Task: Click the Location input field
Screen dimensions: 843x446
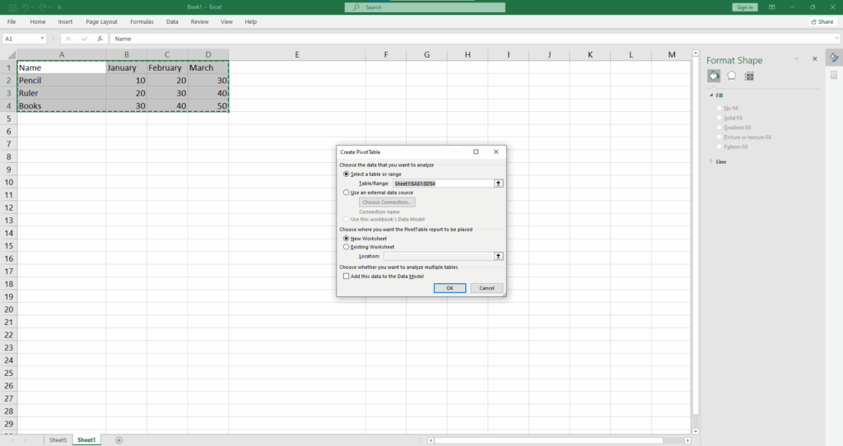Action: pyautogui.click(x=439, y=256)
